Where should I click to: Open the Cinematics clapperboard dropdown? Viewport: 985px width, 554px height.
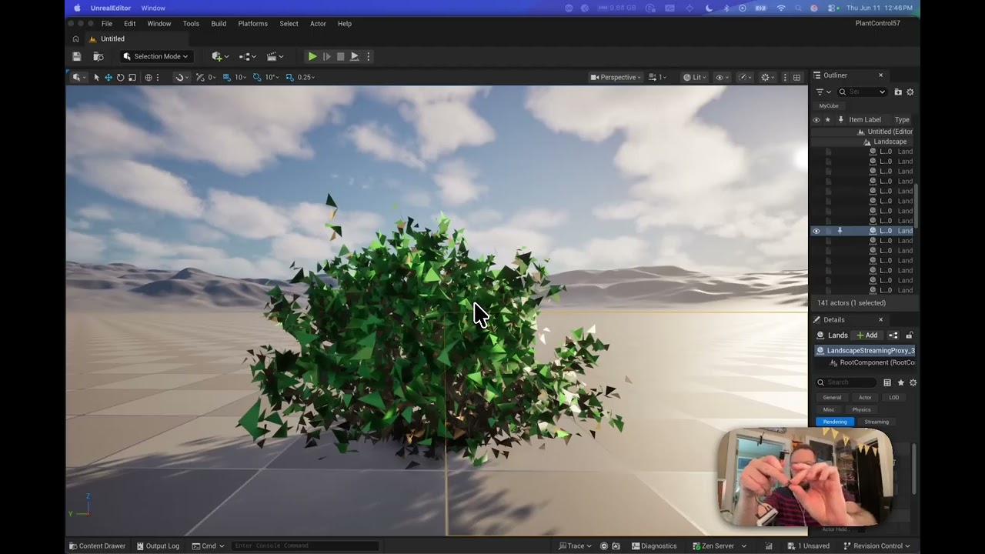(275, 56)
